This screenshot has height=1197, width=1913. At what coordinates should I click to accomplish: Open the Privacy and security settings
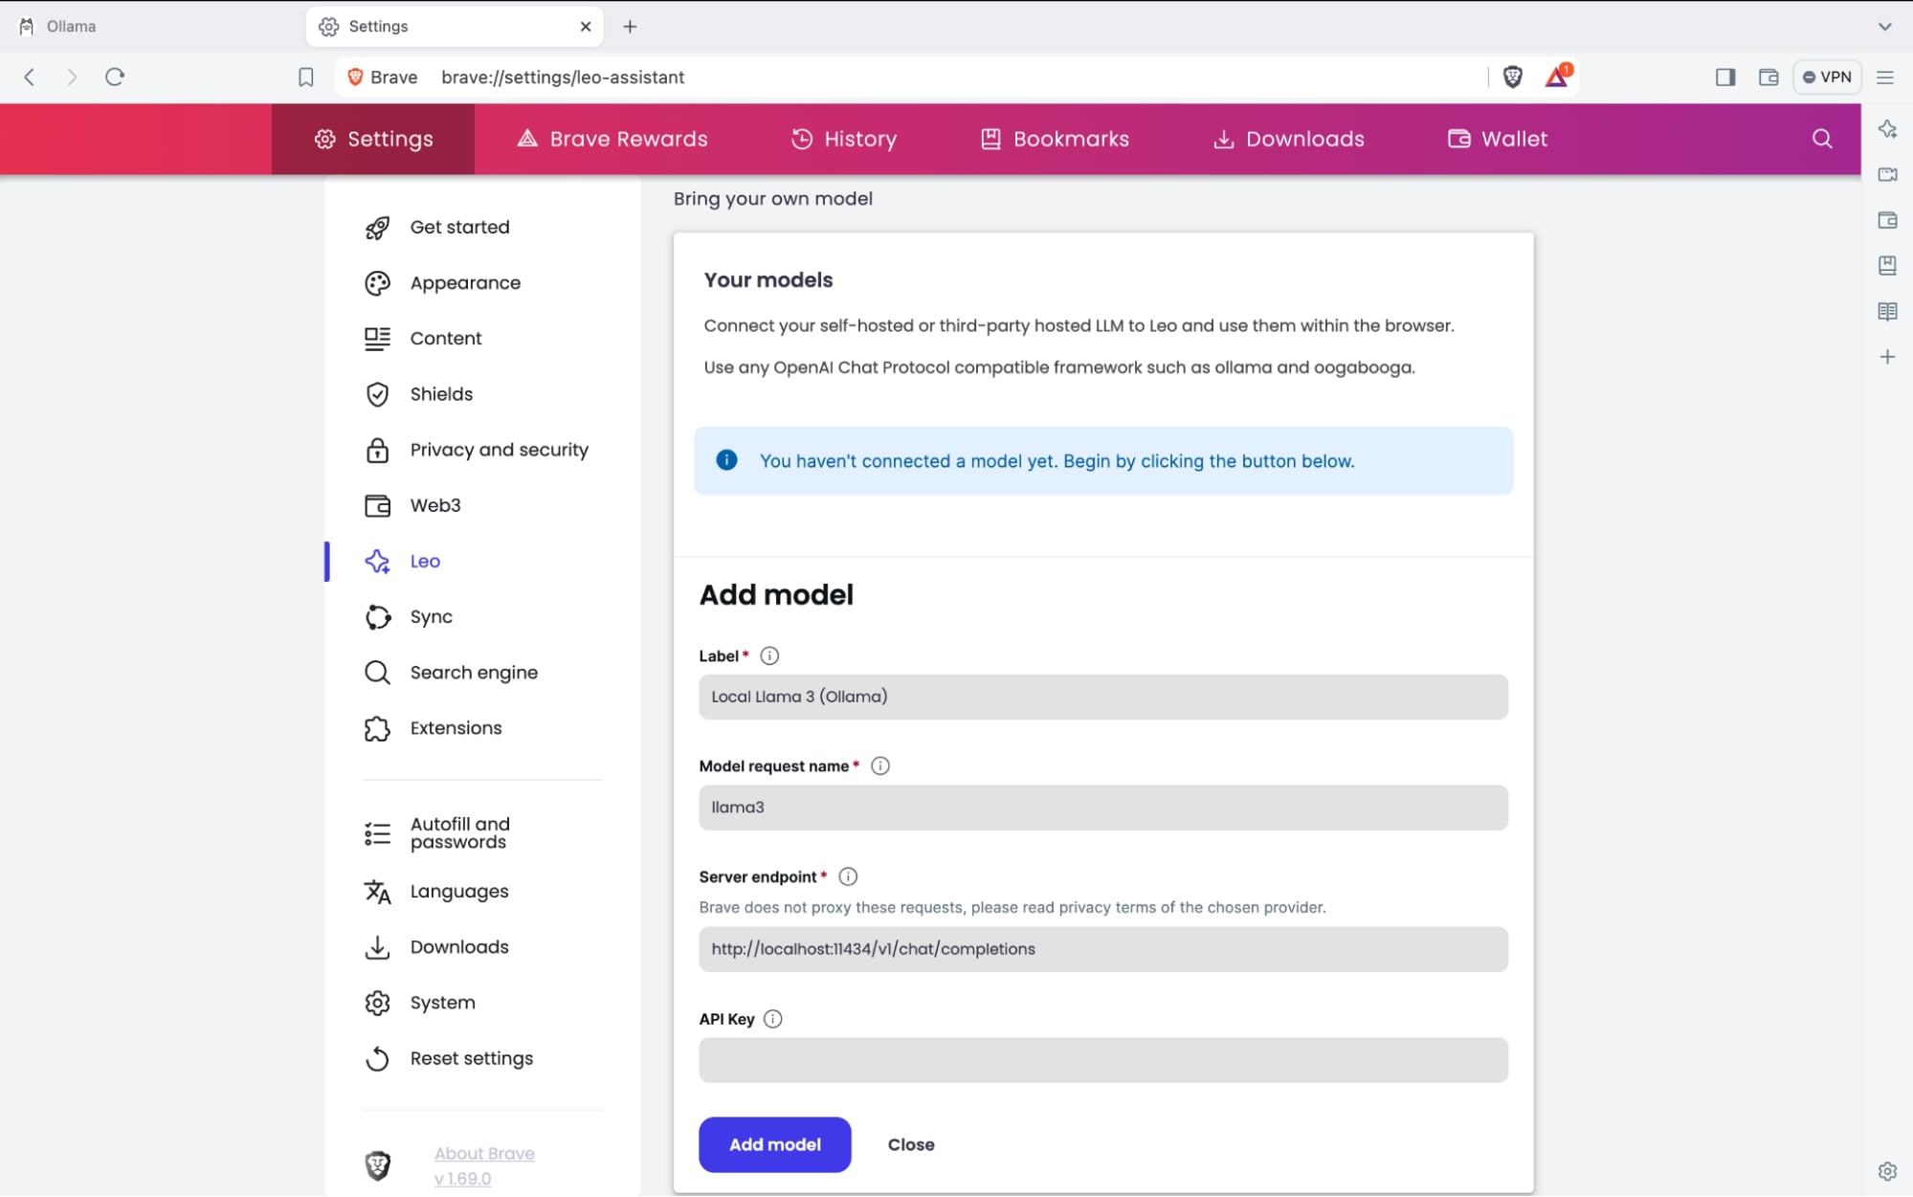[500, 450]
